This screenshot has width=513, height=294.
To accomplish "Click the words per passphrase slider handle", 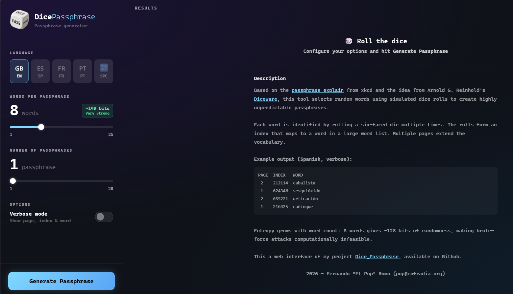I will coord(41,127).
